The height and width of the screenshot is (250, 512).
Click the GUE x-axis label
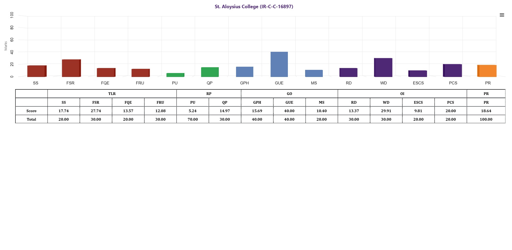tap(279, 83)
